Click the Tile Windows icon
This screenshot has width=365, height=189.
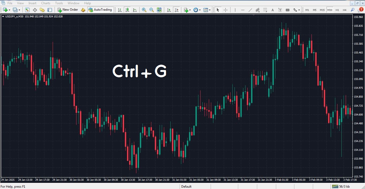(159, 10)
